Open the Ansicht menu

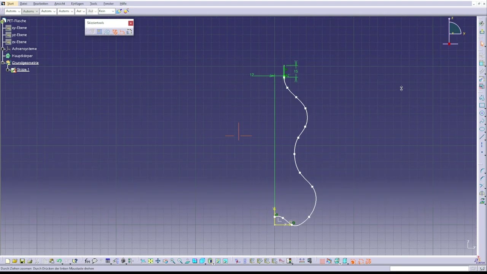(60, 3)
